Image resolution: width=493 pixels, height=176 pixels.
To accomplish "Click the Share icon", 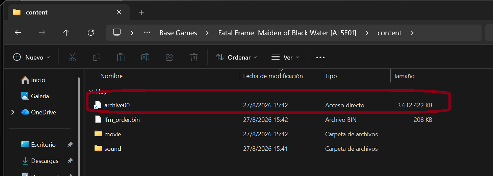I will point(169,57).
